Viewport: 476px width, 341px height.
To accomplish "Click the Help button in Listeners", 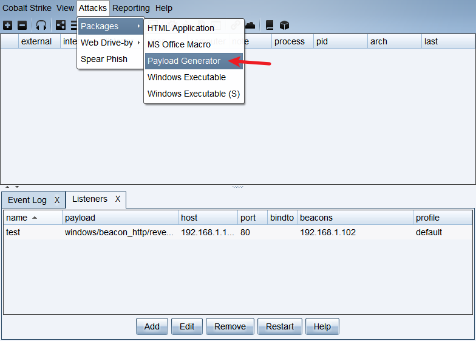I will point(322,326).
